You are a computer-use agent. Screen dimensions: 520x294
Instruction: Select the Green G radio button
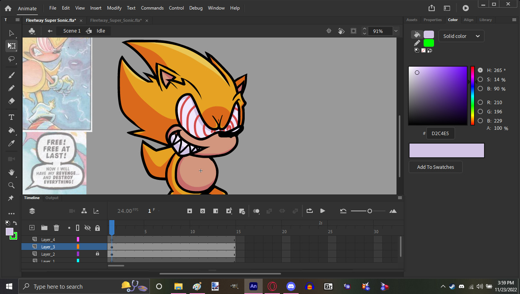tap(480, 111)
